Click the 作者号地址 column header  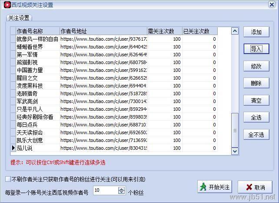[x=103, y=31]
